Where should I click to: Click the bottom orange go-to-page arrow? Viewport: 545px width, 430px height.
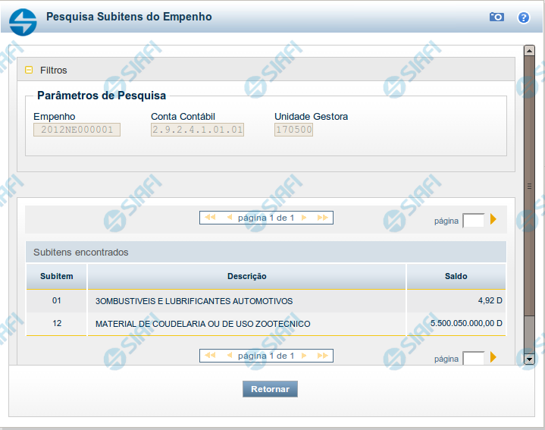(493, 358)
